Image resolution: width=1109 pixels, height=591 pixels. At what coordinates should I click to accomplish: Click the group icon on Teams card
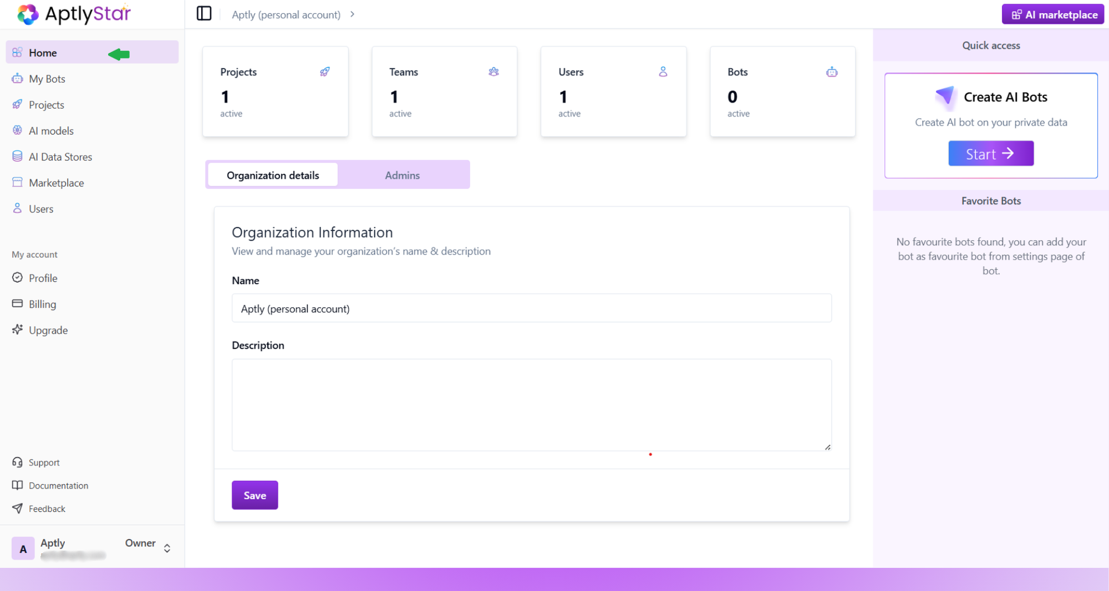[x=494, y=72]
